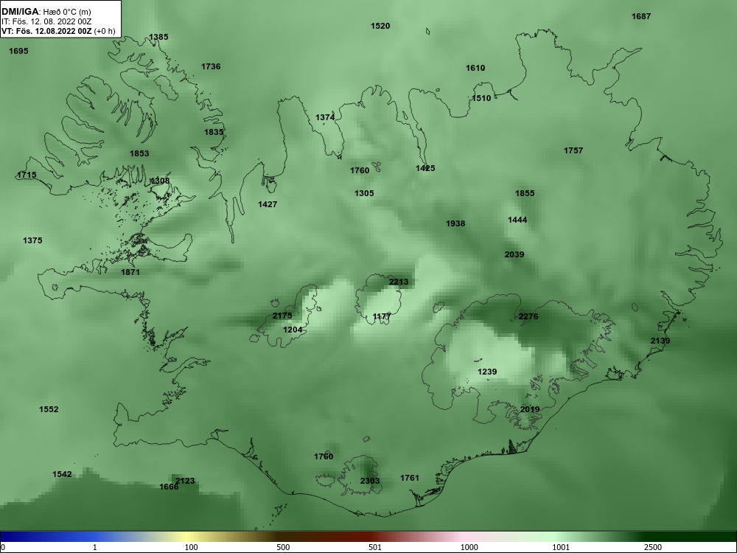This screenshot has height=553, width=737.
Task: Select the map value 1736
Action: click(x=211, y=66)
